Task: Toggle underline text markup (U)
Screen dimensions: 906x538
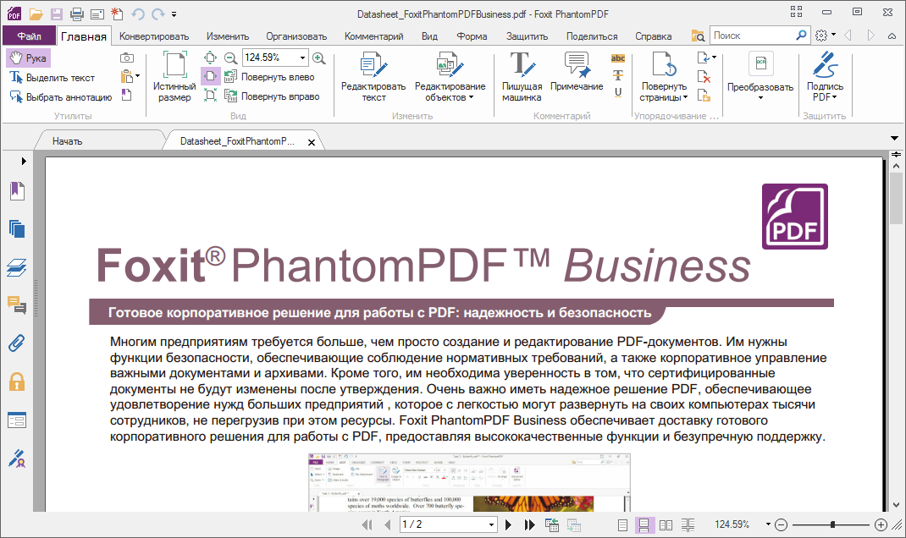Action: 617,91
